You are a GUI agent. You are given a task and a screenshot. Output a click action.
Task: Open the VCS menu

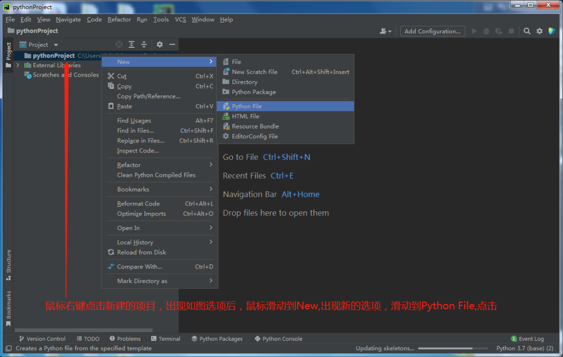tap(180, 19)
